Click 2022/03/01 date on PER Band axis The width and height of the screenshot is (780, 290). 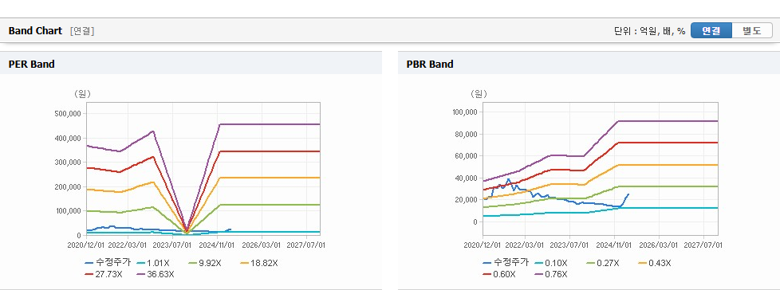(128, 245)
